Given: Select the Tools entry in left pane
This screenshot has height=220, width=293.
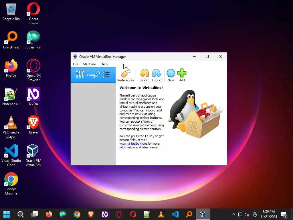Looking at the screenshot, I should tap(93, 75).
